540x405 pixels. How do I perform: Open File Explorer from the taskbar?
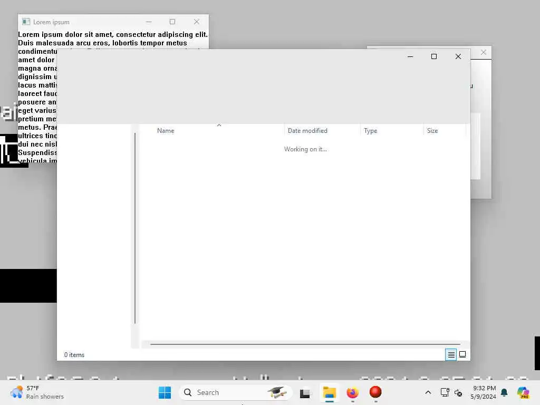pyautogui.click(x=330, y=392)
